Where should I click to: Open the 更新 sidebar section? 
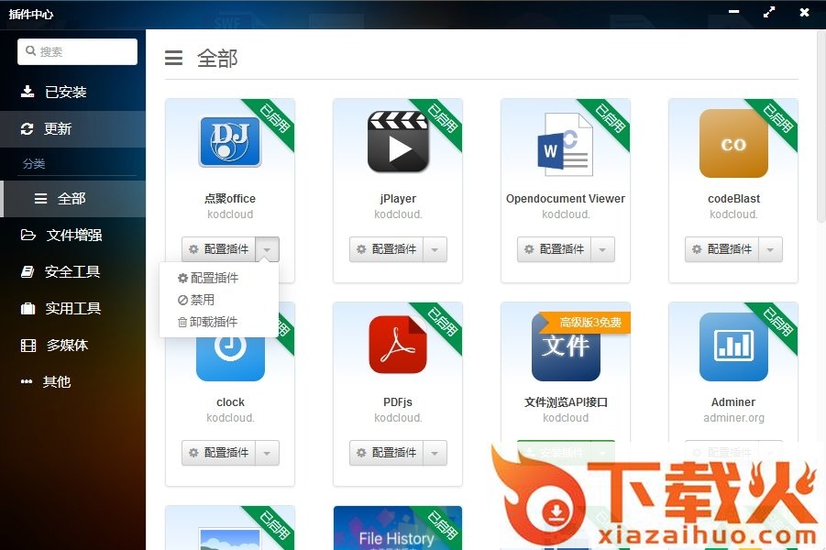coord(72,129)
